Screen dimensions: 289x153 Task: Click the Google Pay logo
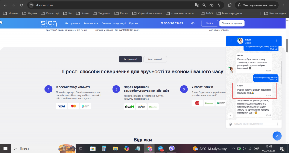[85, 106]
